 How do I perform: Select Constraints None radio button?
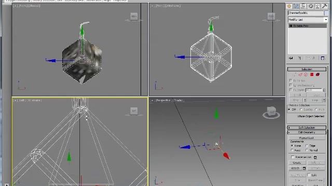292,146
